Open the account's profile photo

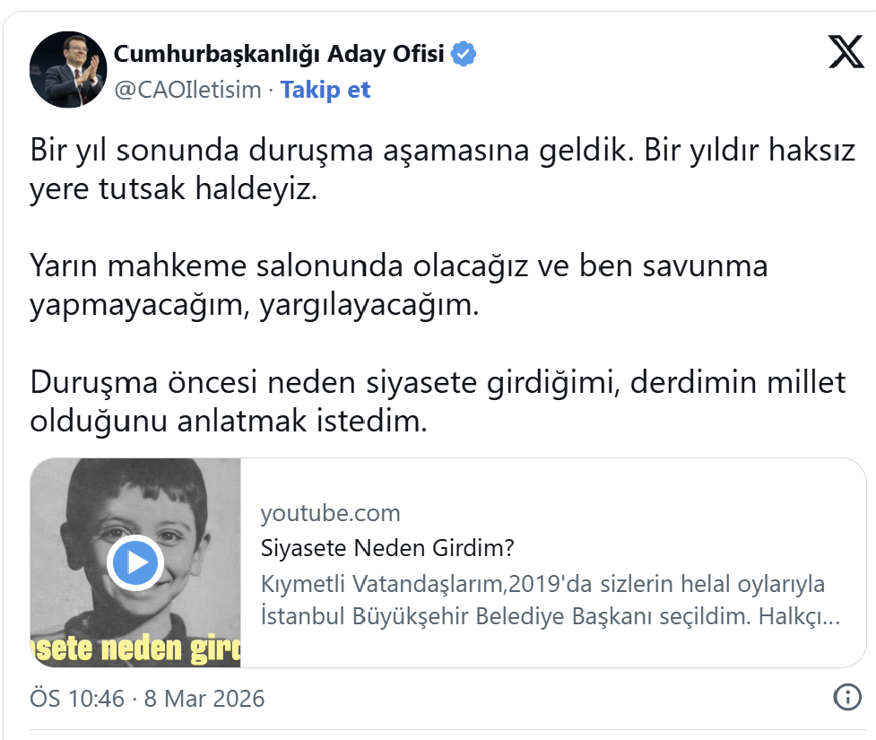click(69, 72)
